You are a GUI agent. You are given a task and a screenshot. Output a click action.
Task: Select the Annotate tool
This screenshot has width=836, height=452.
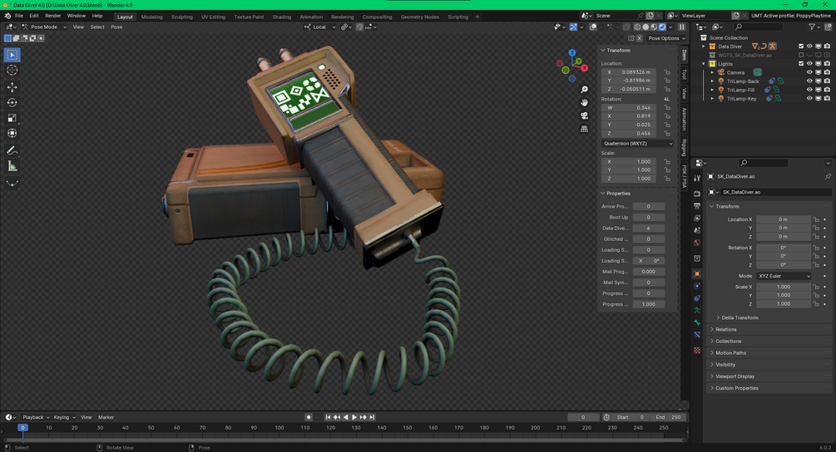pos(12,150)
